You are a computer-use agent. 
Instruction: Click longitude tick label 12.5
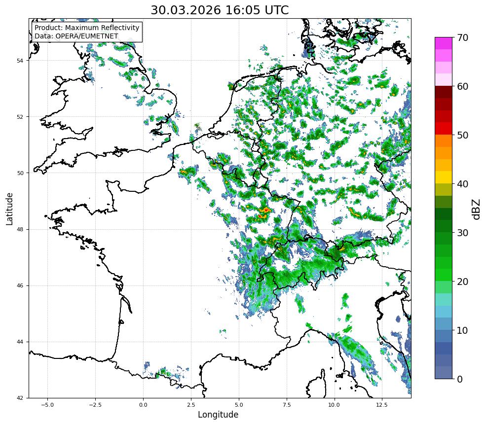point(382,405)
